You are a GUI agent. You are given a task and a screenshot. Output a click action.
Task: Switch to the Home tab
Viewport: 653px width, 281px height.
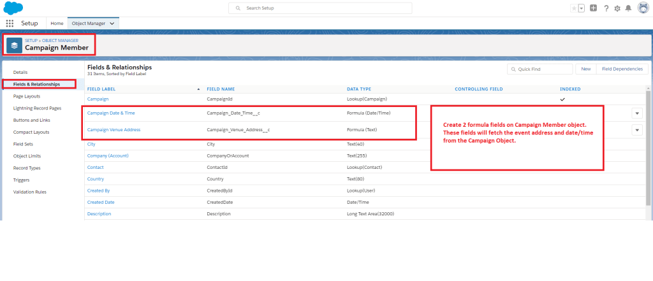(57, 23)
